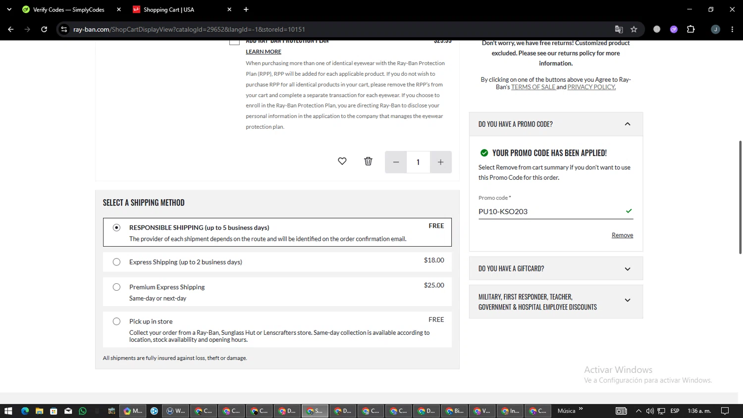This screenshot has width=743, height=418.
Task: Delete item using trash can icon
Action: pyautogui.click(x=368, y=161)
